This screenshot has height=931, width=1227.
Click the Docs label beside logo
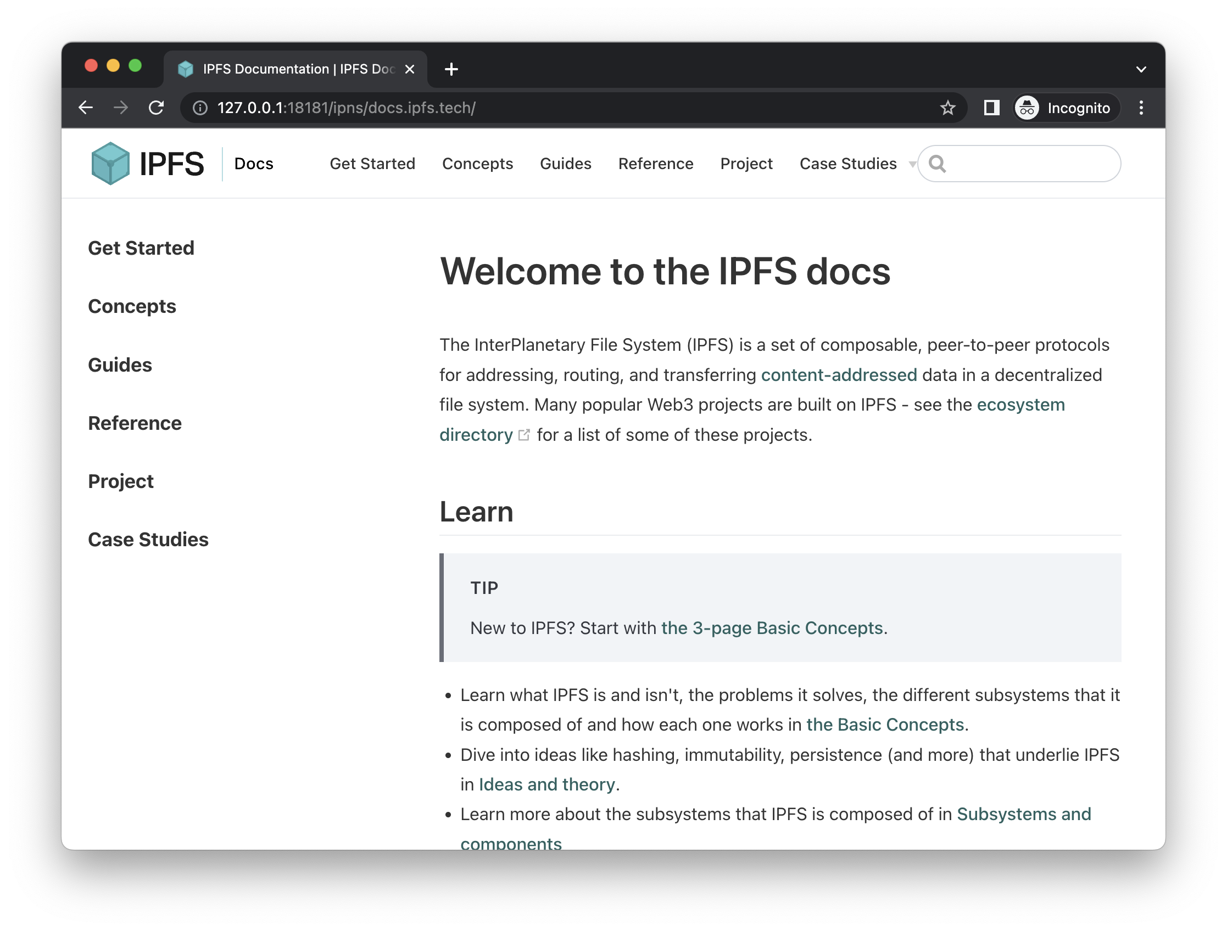click(x=254, y=164)
